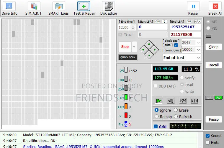224x148 pixels.
Task: Click the left arrow on the diamond navigator
Action: coord(143,50)
